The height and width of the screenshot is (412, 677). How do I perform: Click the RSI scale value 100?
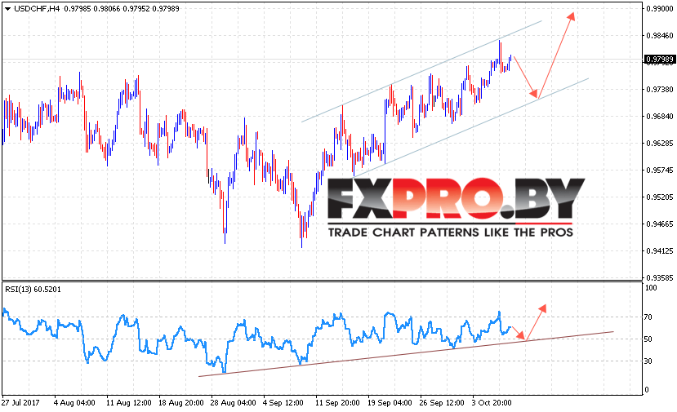pos(650,288)
